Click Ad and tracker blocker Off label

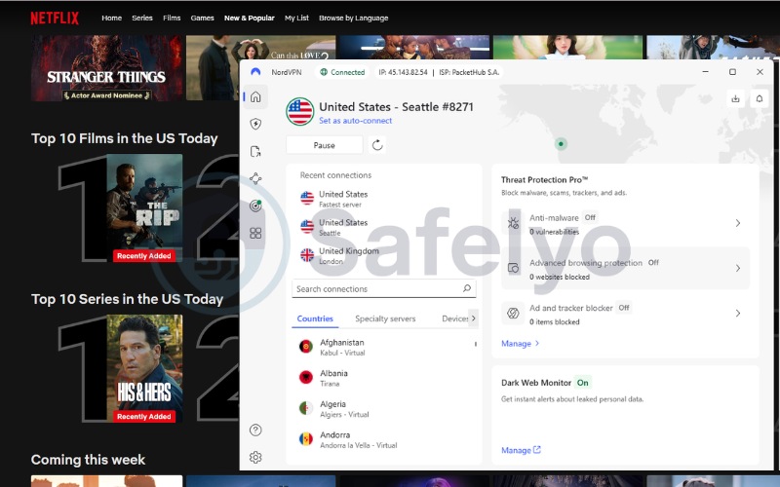624,308
